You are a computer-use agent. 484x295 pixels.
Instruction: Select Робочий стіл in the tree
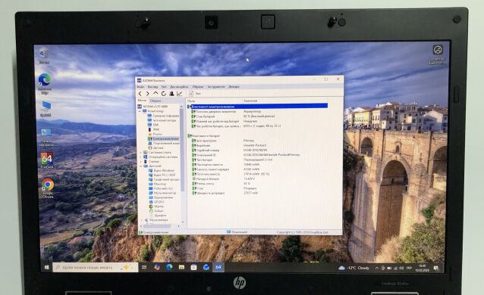coord(161,188)
